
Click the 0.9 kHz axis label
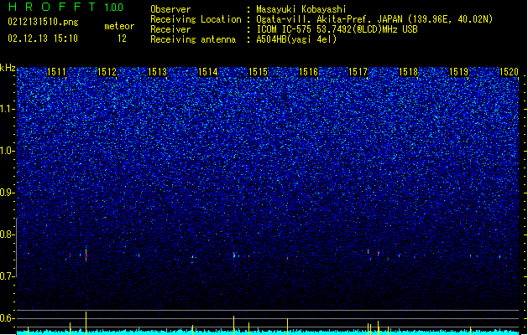[8, 193]
